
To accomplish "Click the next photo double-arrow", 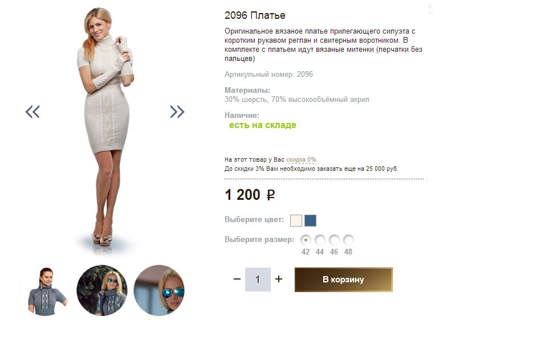I will tap(177, 112).
